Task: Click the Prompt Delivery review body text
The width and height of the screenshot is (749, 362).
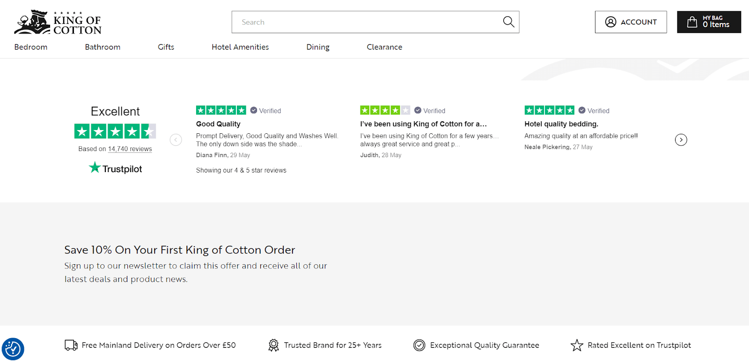Action: [267, 140]
